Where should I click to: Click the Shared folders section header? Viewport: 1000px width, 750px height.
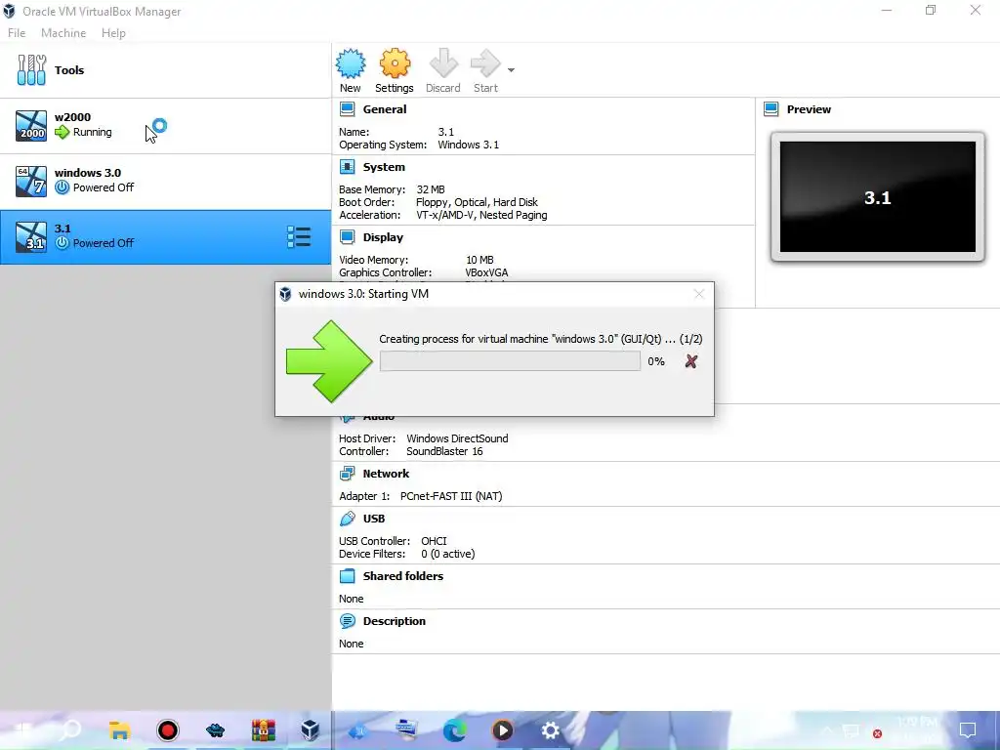[403, 576]
